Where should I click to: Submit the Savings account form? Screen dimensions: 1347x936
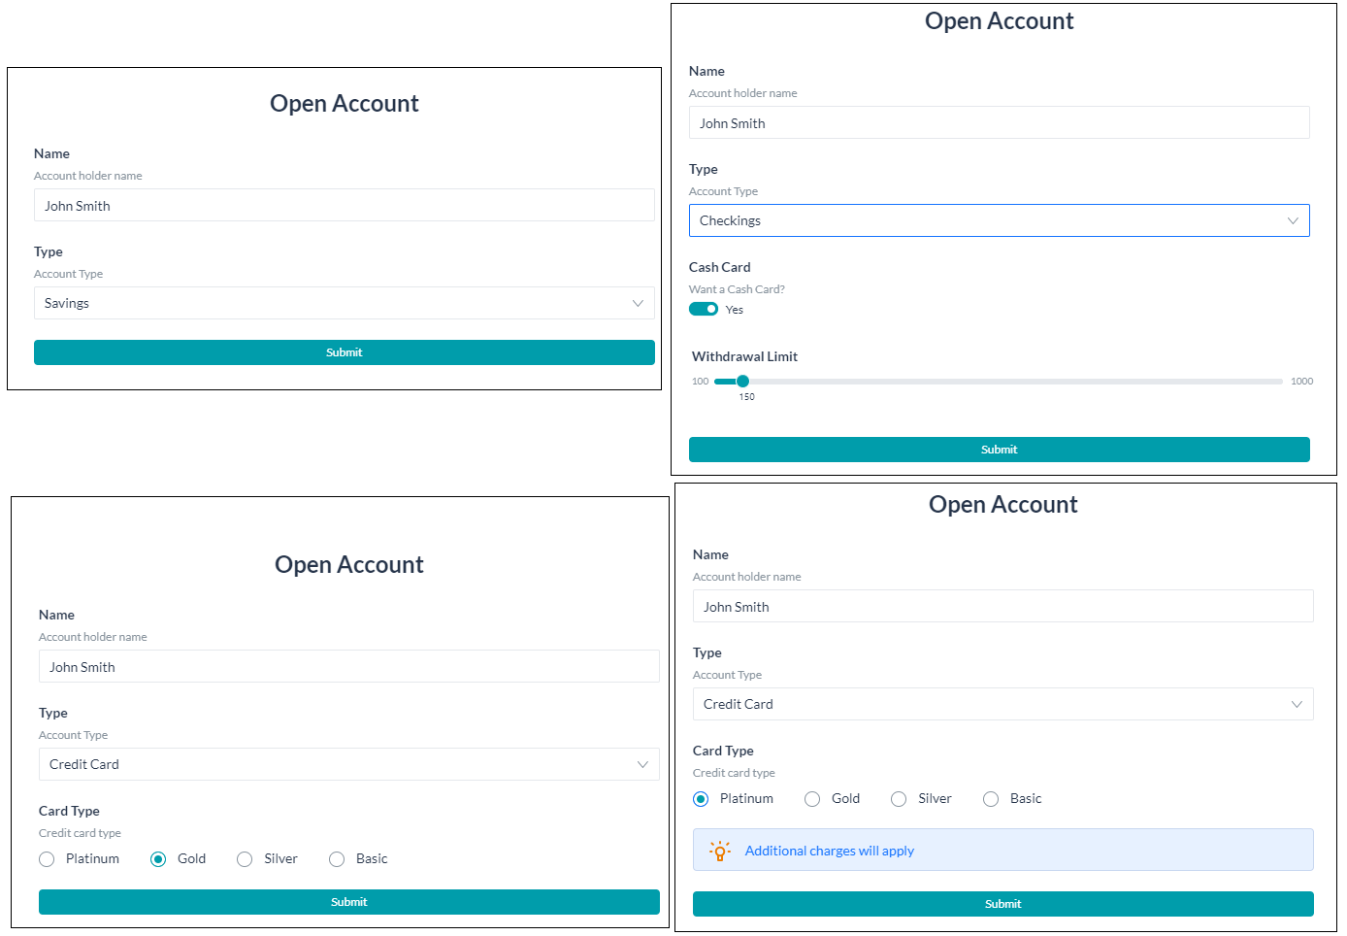click(x=344, y=352)
